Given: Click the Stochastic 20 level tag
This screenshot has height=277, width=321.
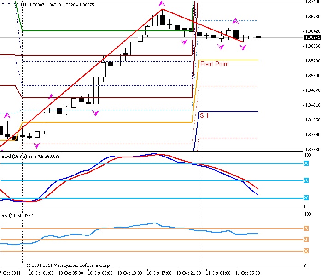Looking at the screenshot, I should point(306,198).
